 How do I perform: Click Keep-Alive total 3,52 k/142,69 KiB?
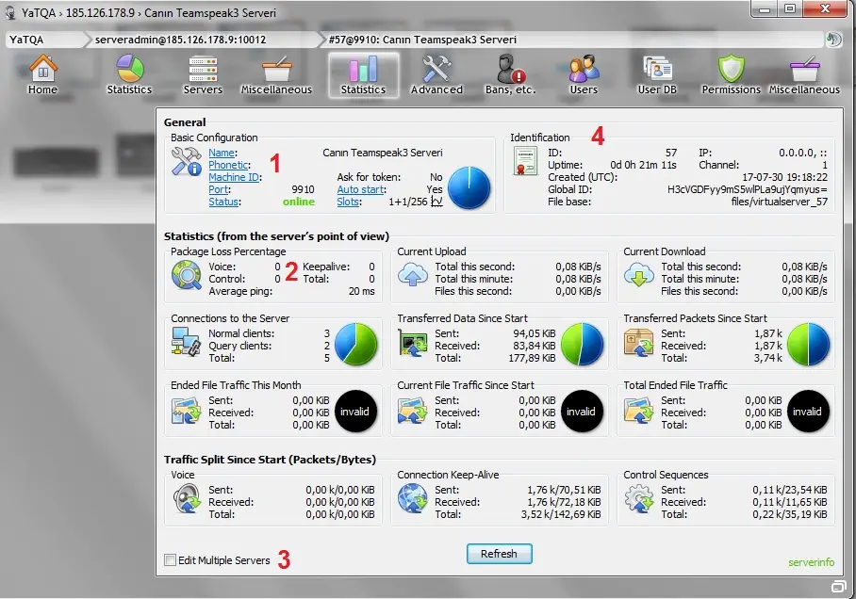coord(561,514)
